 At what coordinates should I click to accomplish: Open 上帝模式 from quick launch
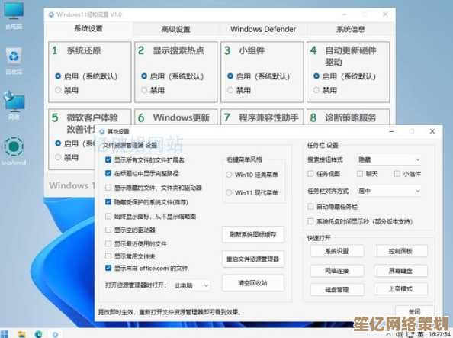click(x=400, y=289)
